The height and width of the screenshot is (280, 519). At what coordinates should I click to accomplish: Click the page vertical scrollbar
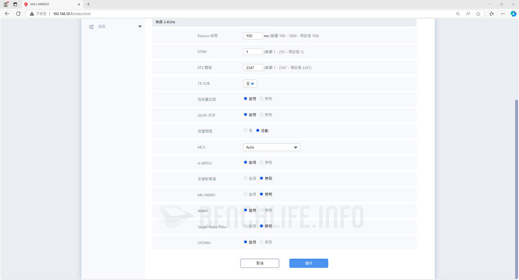tap(516, 189)
